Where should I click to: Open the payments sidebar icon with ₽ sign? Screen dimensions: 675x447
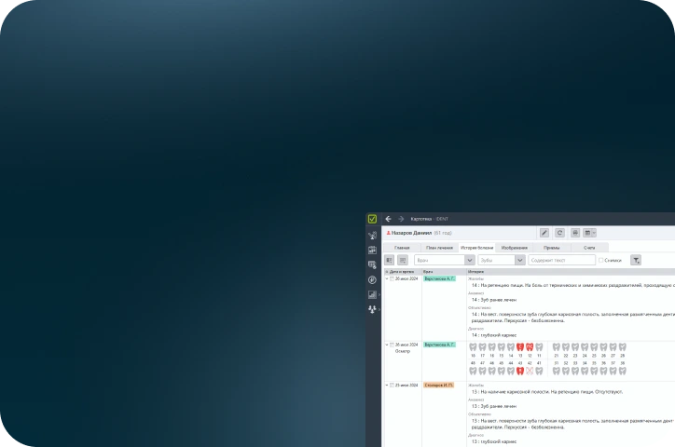[x=372, y=279]
